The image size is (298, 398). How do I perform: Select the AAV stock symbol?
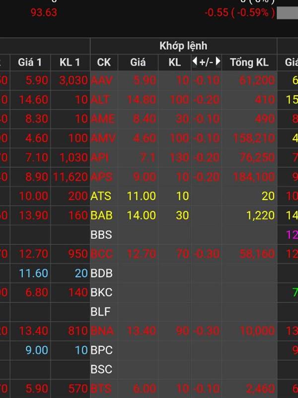pyautogui.click(x=101, y=81)
